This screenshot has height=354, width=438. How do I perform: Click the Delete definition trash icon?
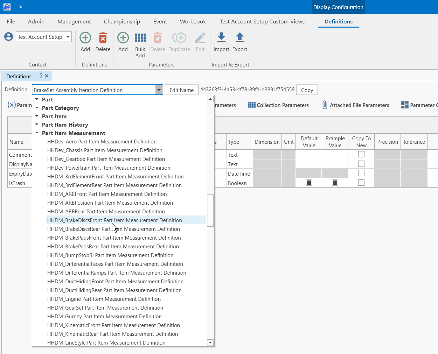coord(103,38)
